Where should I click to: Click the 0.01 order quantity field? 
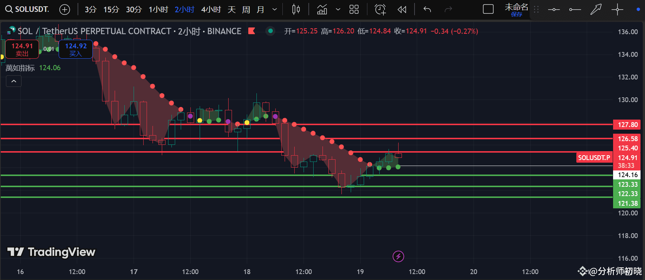[49, 49]
